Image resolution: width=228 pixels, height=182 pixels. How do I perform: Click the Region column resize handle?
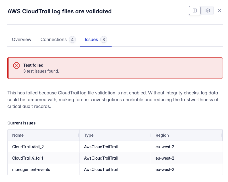point(221,136)
